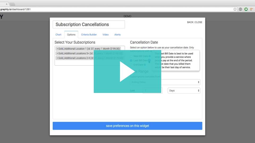Image resolution: width=255 pixels, height=143 pixels.
Task: Show the Next Bill Date info tooltip icon
Action: coord(150,56)
